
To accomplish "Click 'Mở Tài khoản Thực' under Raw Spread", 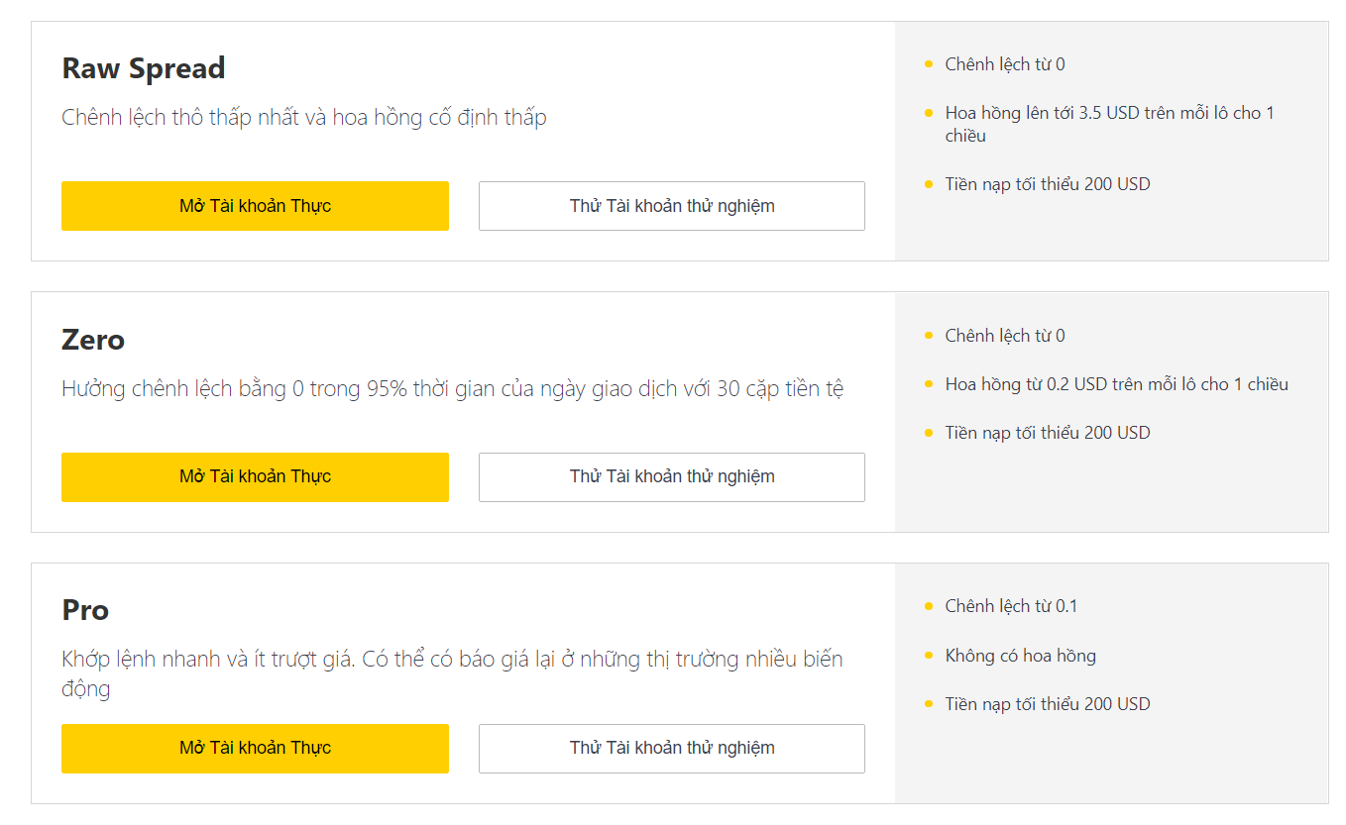I will (x=255, y=206).
